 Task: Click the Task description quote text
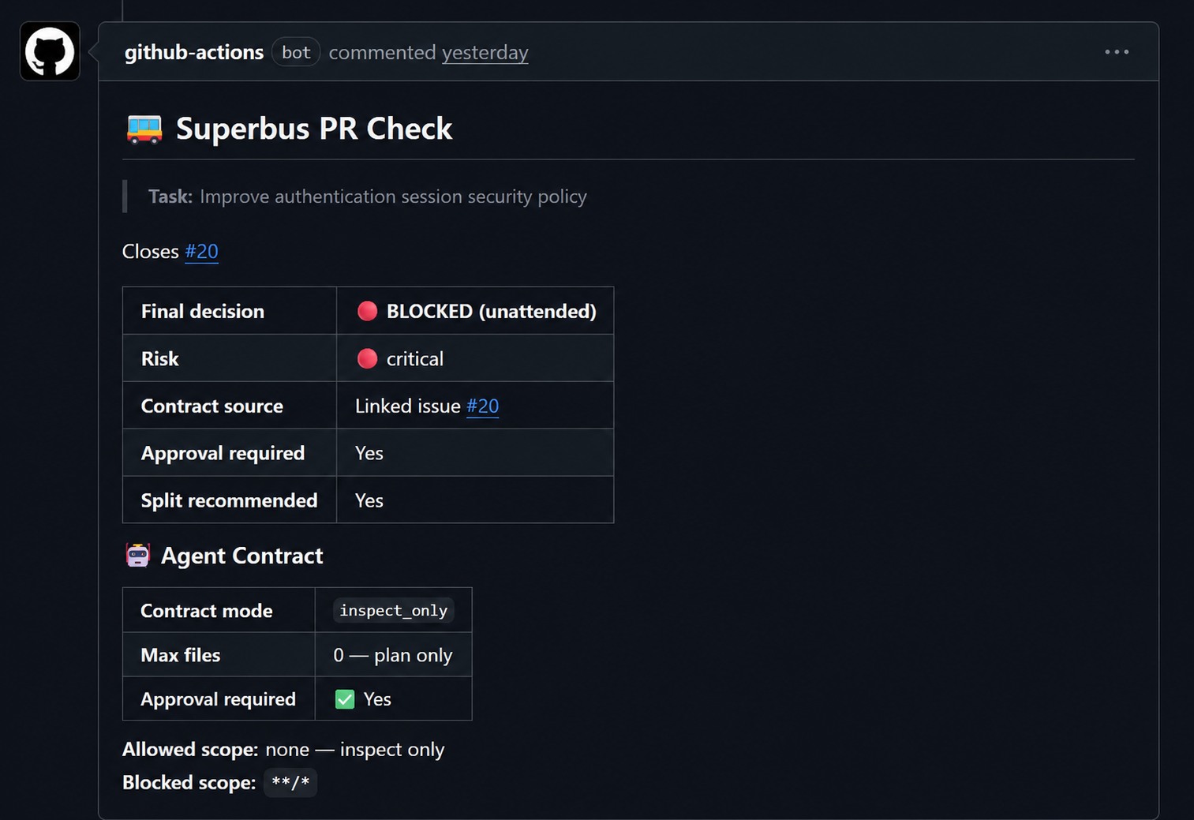393,197
